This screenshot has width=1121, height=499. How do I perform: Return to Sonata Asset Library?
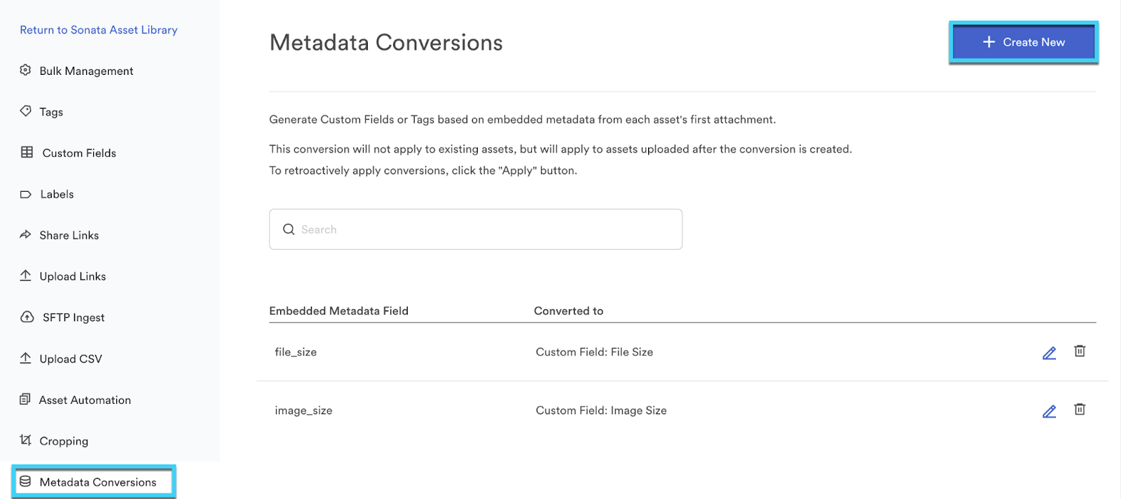[98, 30]
